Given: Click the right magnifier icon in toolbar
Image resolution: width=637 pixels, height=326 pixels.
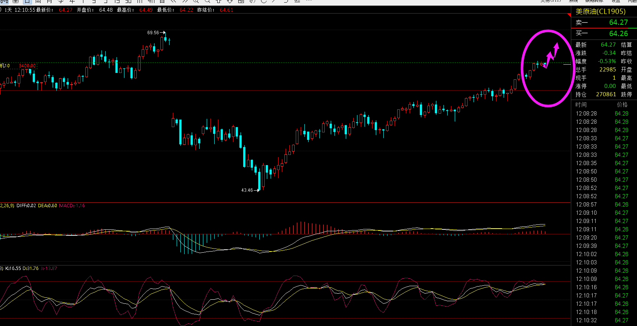Looking at the screenshot, I should (207, 2).
